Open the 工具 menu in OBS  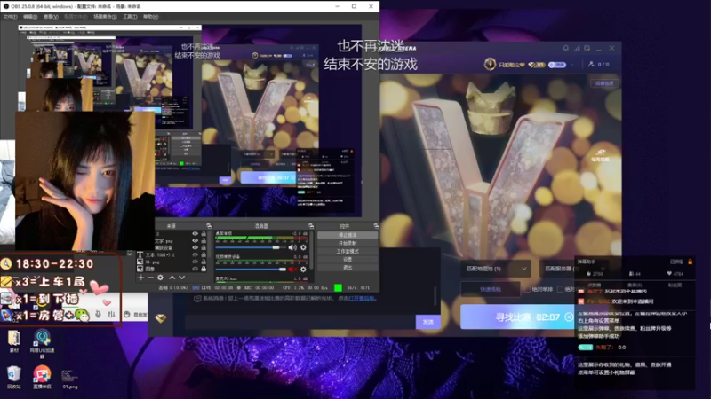pyautogui.click(x=130, y=17)
